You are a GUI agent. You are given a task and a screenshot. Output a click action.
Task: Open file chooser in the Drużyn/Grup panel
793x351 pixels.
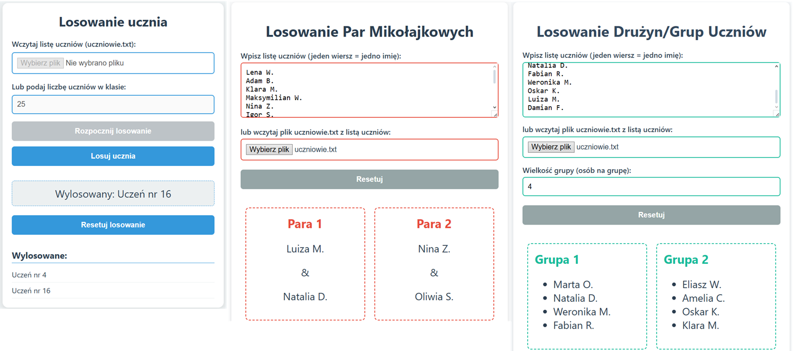point(551,147)
